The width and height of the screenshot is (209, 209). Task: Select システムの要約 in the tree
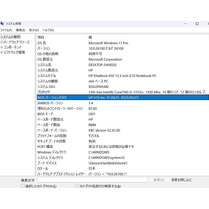tap(10, 37)
